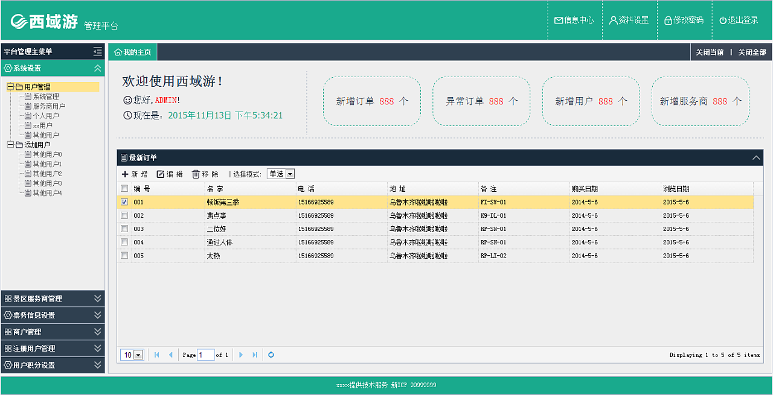773x395 pixels.
Task: Go to first page in pager
Action: (157, 355)
